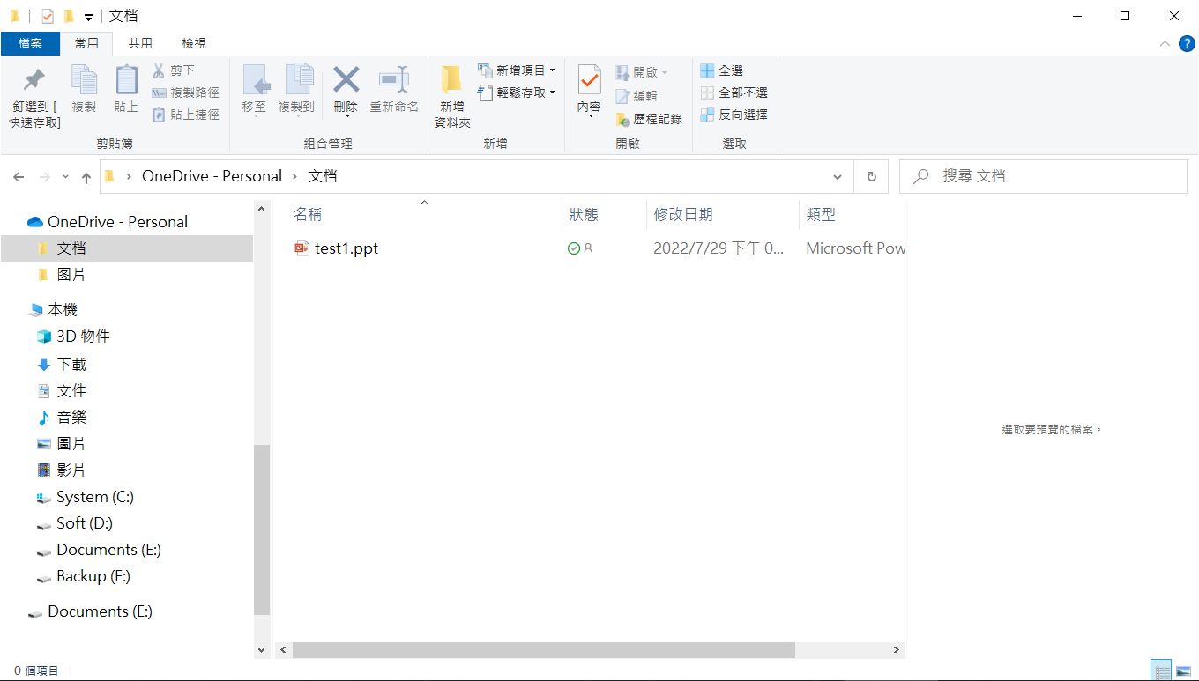Screen dimensions: 1199x681
Task: Open New item (新增項目) dropdown
Action: [517, 70]
